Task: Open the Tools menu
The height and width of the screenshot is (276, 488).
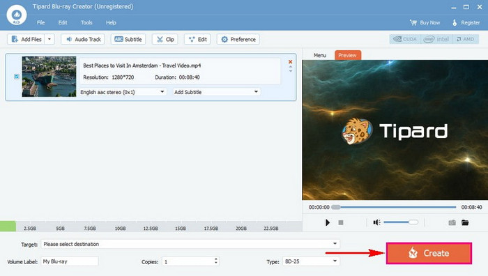Action: [x=86, y=23]
